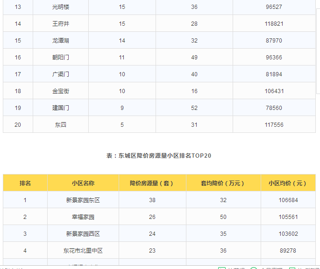Screen dimensions: 320x269
Task: Select the 新景家园西区 community cell
Action: [x=83, y=234]
